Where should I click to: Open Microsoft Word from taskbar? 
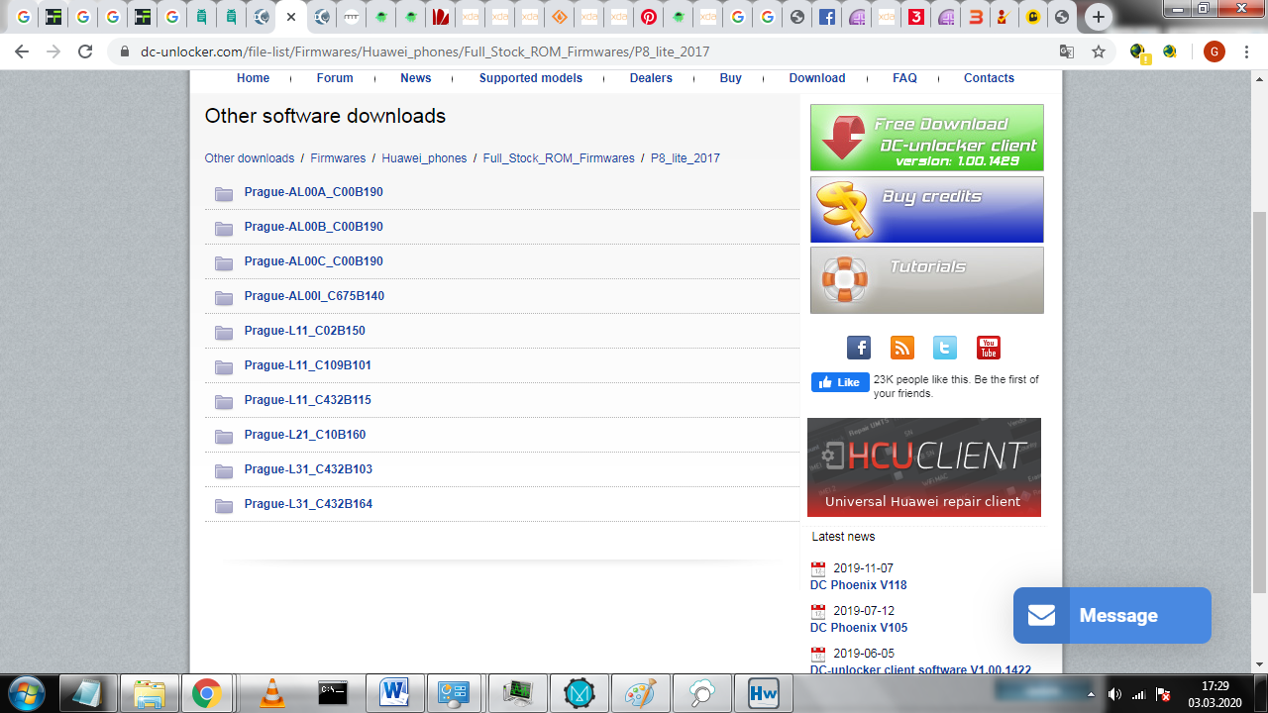coord(394,693)
